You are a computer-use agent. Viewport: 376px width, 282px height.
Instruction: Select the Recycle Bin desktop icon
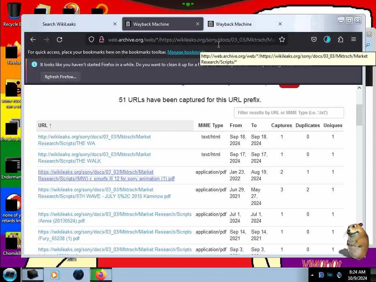pos(11,14)
